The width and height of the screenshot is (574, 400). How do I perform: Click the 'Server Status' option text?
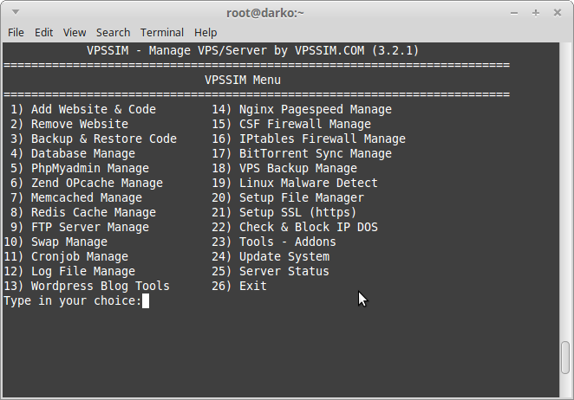tap(284, 271)
